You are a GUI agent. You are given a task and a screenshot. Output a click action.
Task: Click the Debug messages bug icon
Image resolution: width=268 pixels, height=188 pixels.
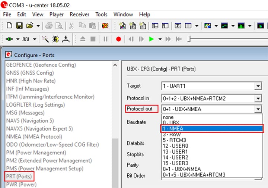coord(55,39)
